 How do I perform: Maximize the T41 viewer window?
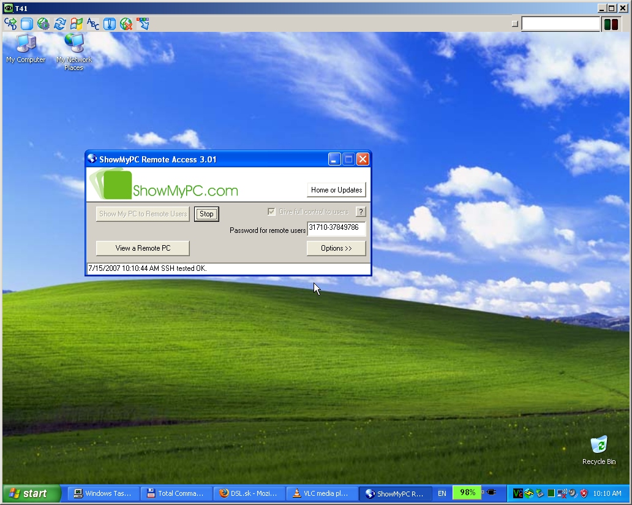point(612,8)
